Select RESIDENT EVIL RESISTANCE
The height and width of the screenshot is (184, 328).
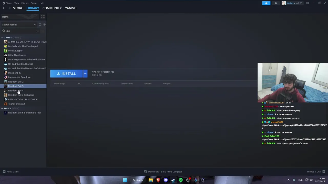pos(23,99)
